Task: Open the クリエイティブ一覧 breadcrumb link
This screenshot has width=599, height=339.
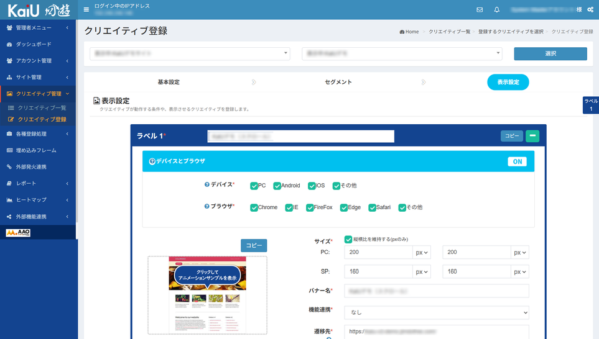Action: [449, 32]
